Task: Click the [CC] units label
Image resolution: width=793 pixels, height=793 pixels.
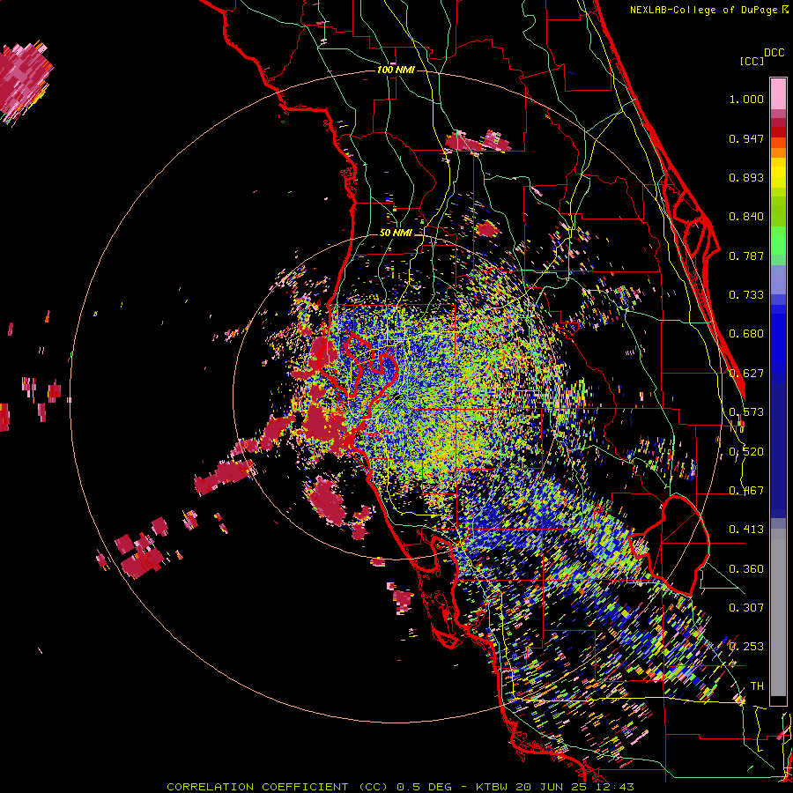Action: [x=752, y=61]
